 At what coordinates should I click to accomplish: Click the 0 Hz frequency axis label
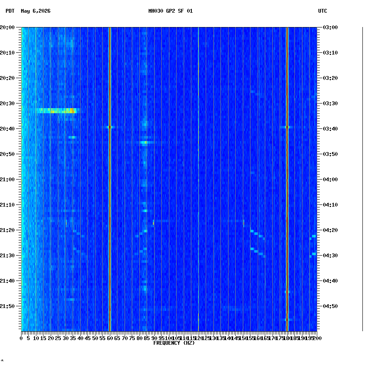tap(22, 338)
